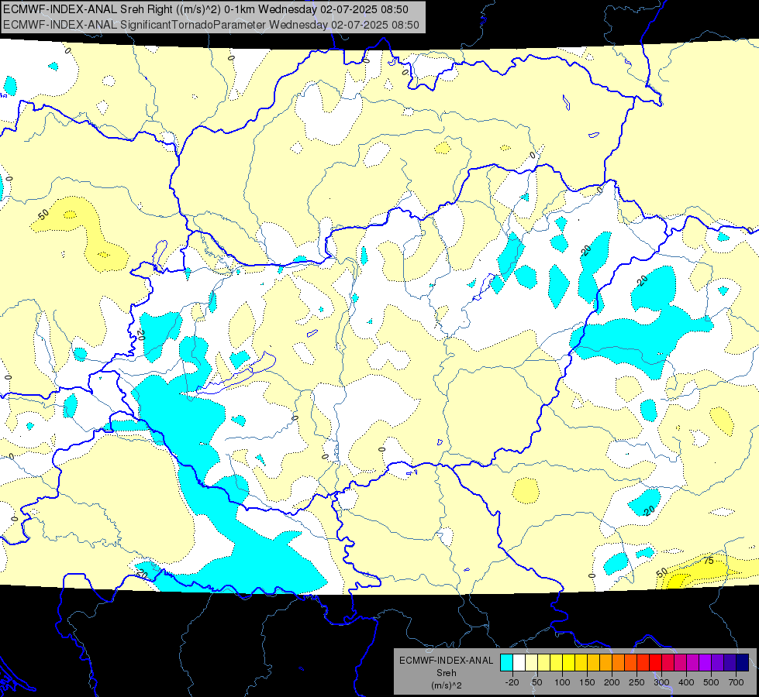Click the dark navy legend swatch at 700
The height and width of the screenshot is (697, 759).
[x=743, y=662]
